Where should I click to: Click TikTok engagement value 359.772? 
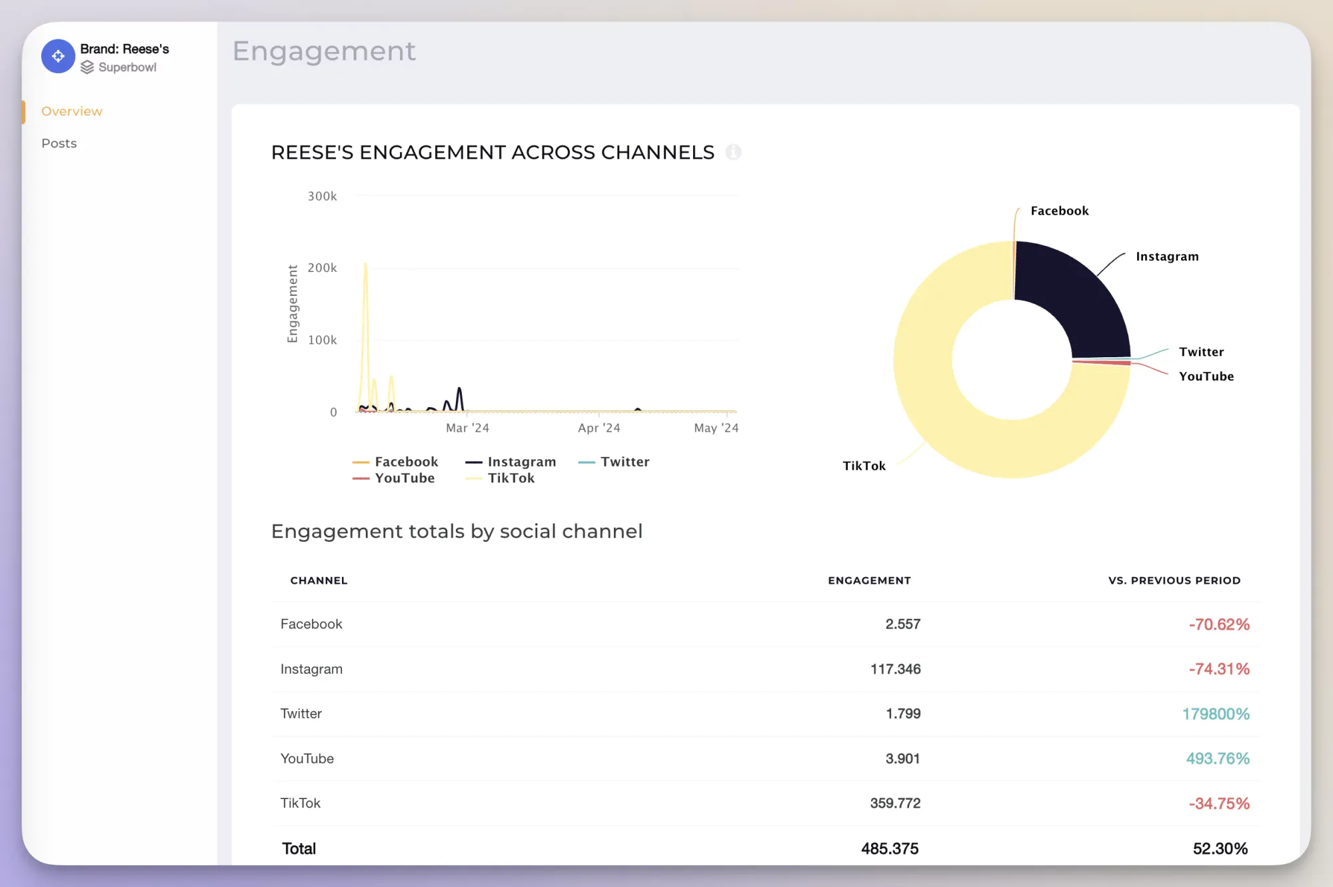[895, 803]
